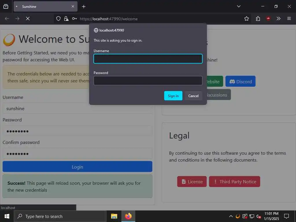Open the list all tabs chevron

238,6
